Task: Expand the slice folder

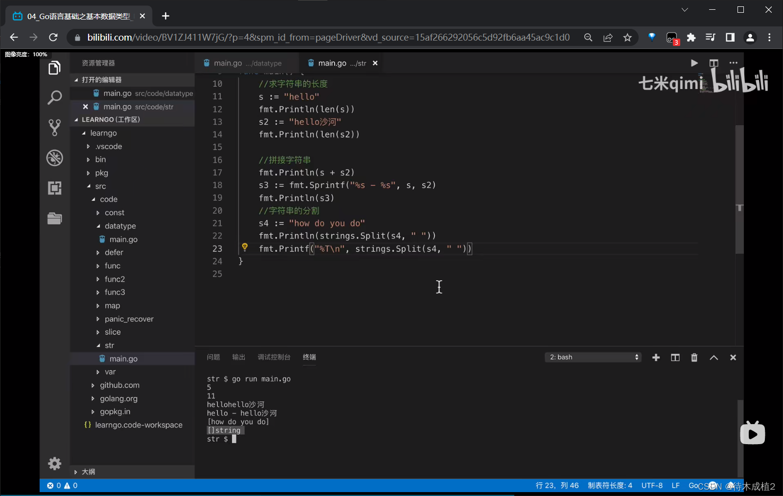Action: pos(98,332)
